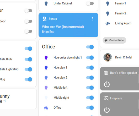The image size is (139, 116).
Task: Open the Sonos track Who Are We (Instrumental)
Action: coord(63,27)
